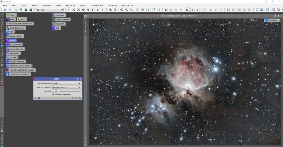Click the zoom in magnifier icon

coord(111,10)
